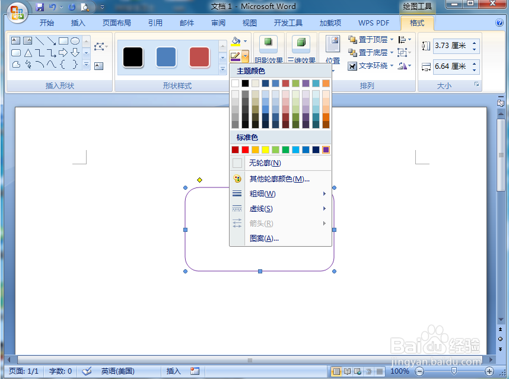This screenshot has width=509, height=379.
Task: Select the triangle shape
Action: click(x=28, y=53)
